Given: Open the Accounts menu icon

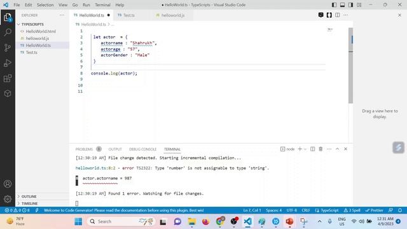Looking at the screenshot, I should [8, 184].
